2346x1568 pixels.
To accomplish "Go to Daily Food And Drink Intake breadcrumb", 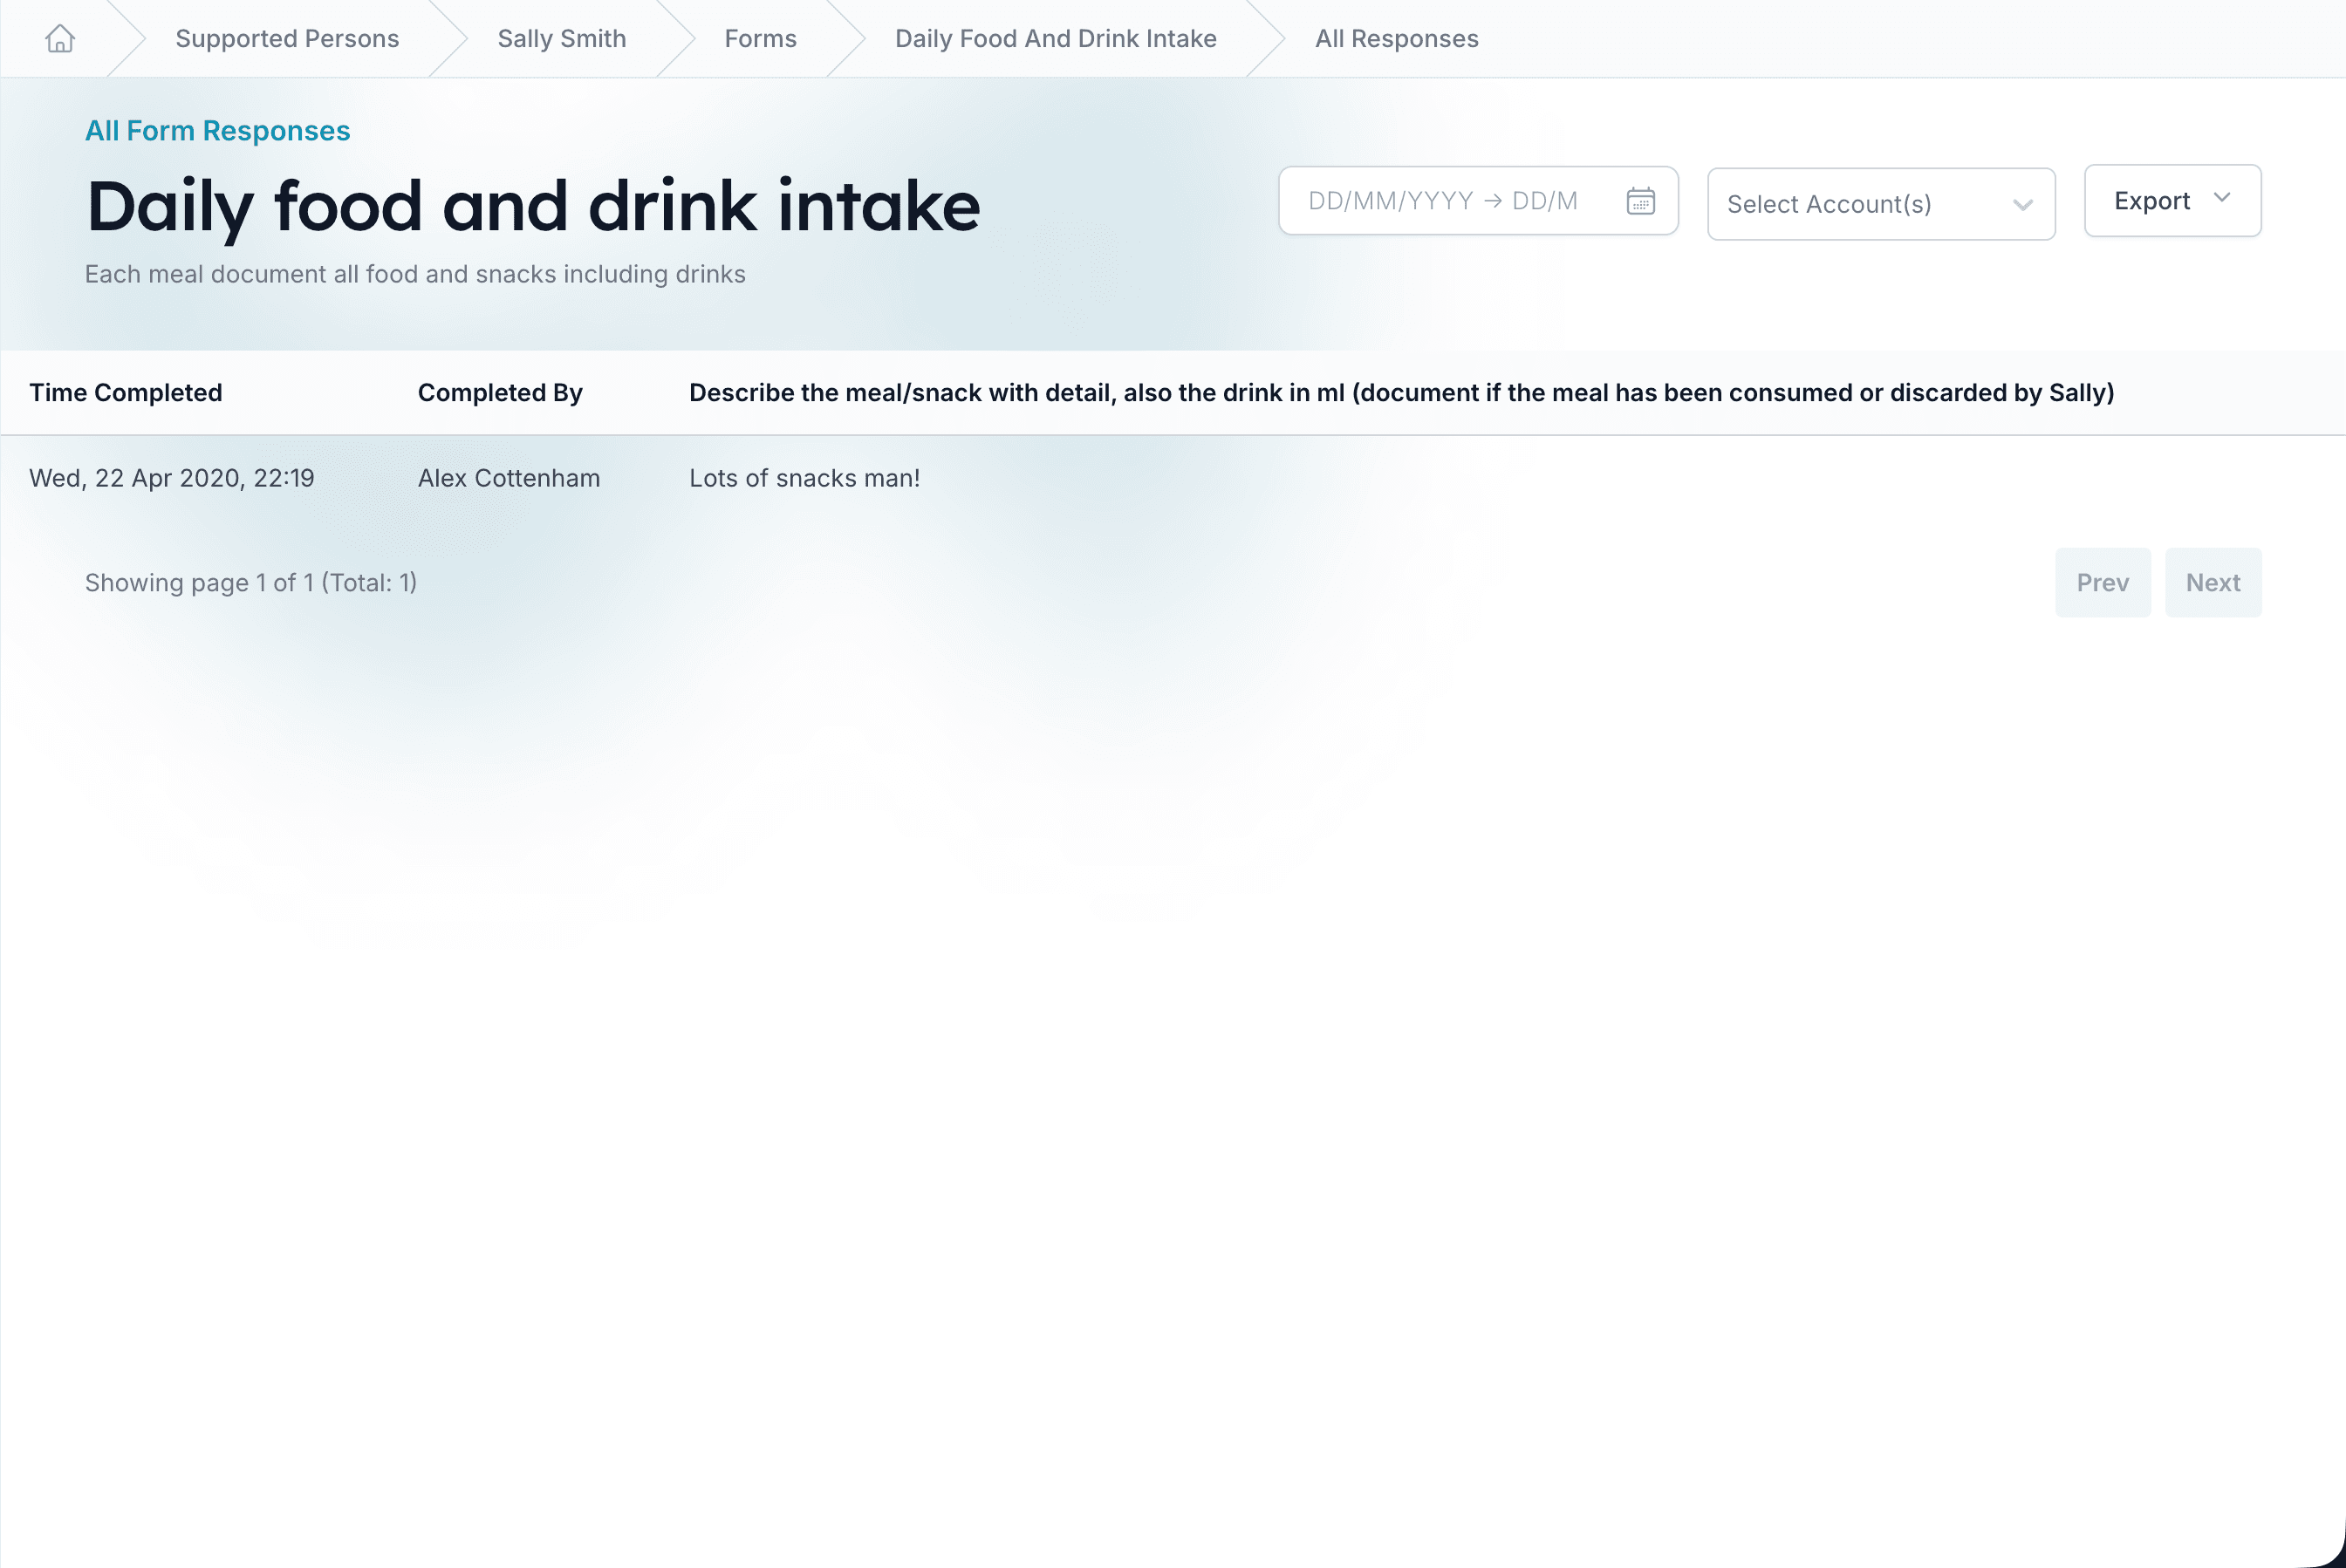I will tap(1056, 38).
